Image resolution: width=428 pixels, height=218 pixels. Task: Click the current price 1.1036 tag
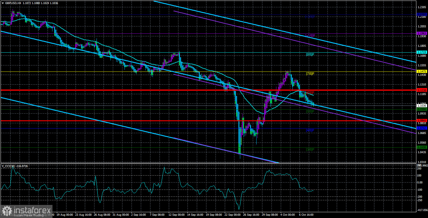pyautogui.click(x=422, y=106)
